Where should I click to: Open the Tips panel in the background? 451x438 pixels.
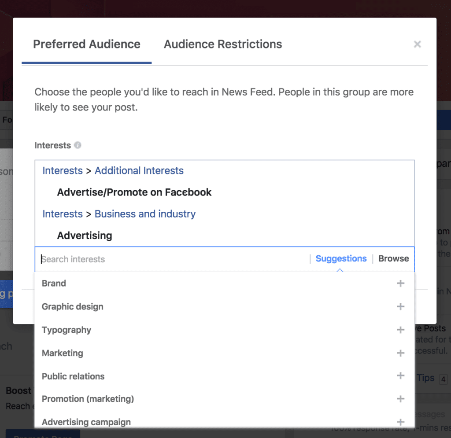click(425, 378)
